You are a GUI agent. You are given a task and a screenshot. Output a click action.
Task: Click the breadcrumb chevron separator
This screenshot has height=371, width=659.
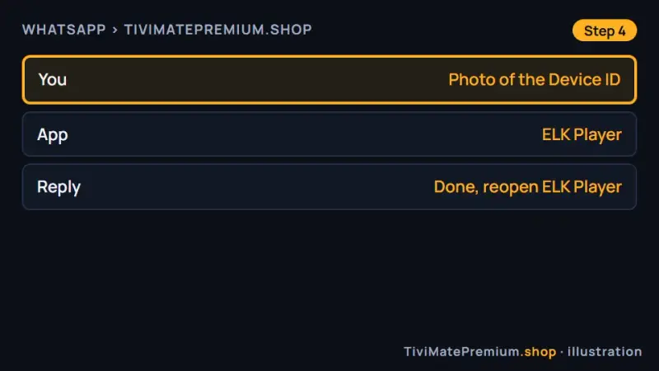pyautogui.click(x=115, y=30)
